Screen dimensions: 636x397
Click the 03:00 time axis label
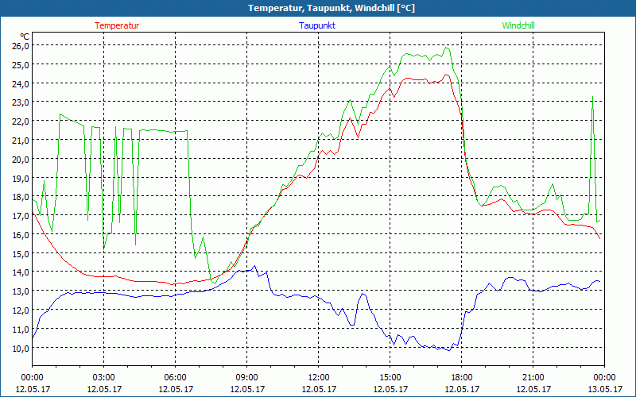tap(104, 378)
